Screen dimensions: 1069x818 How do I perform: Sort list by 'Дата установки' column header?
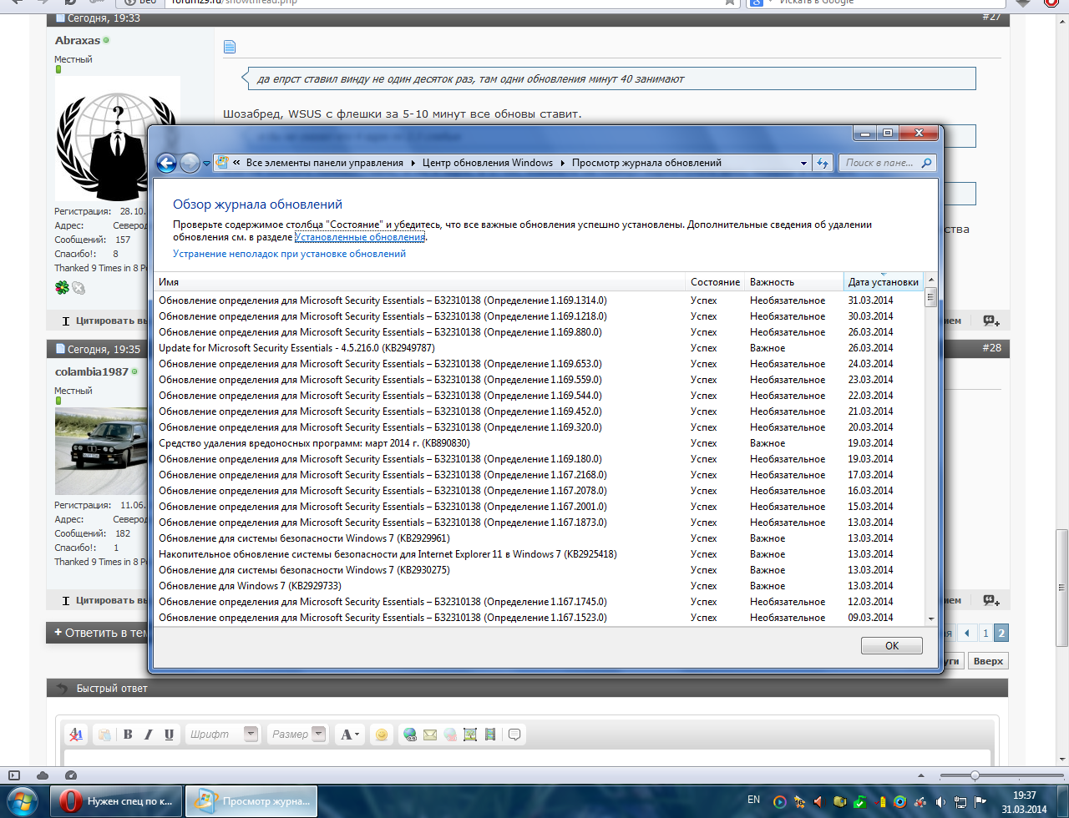[884, 282]
